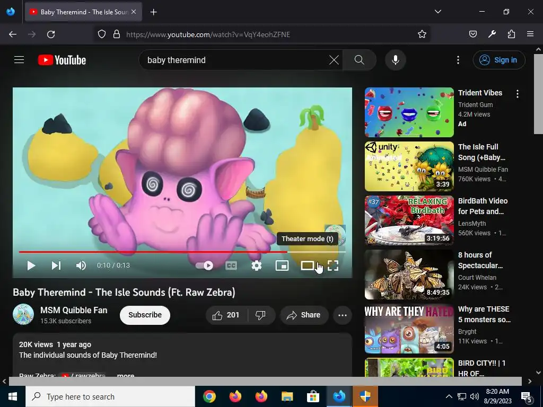
Task: Mute the video volume
Action: click(x=81, y=266)
